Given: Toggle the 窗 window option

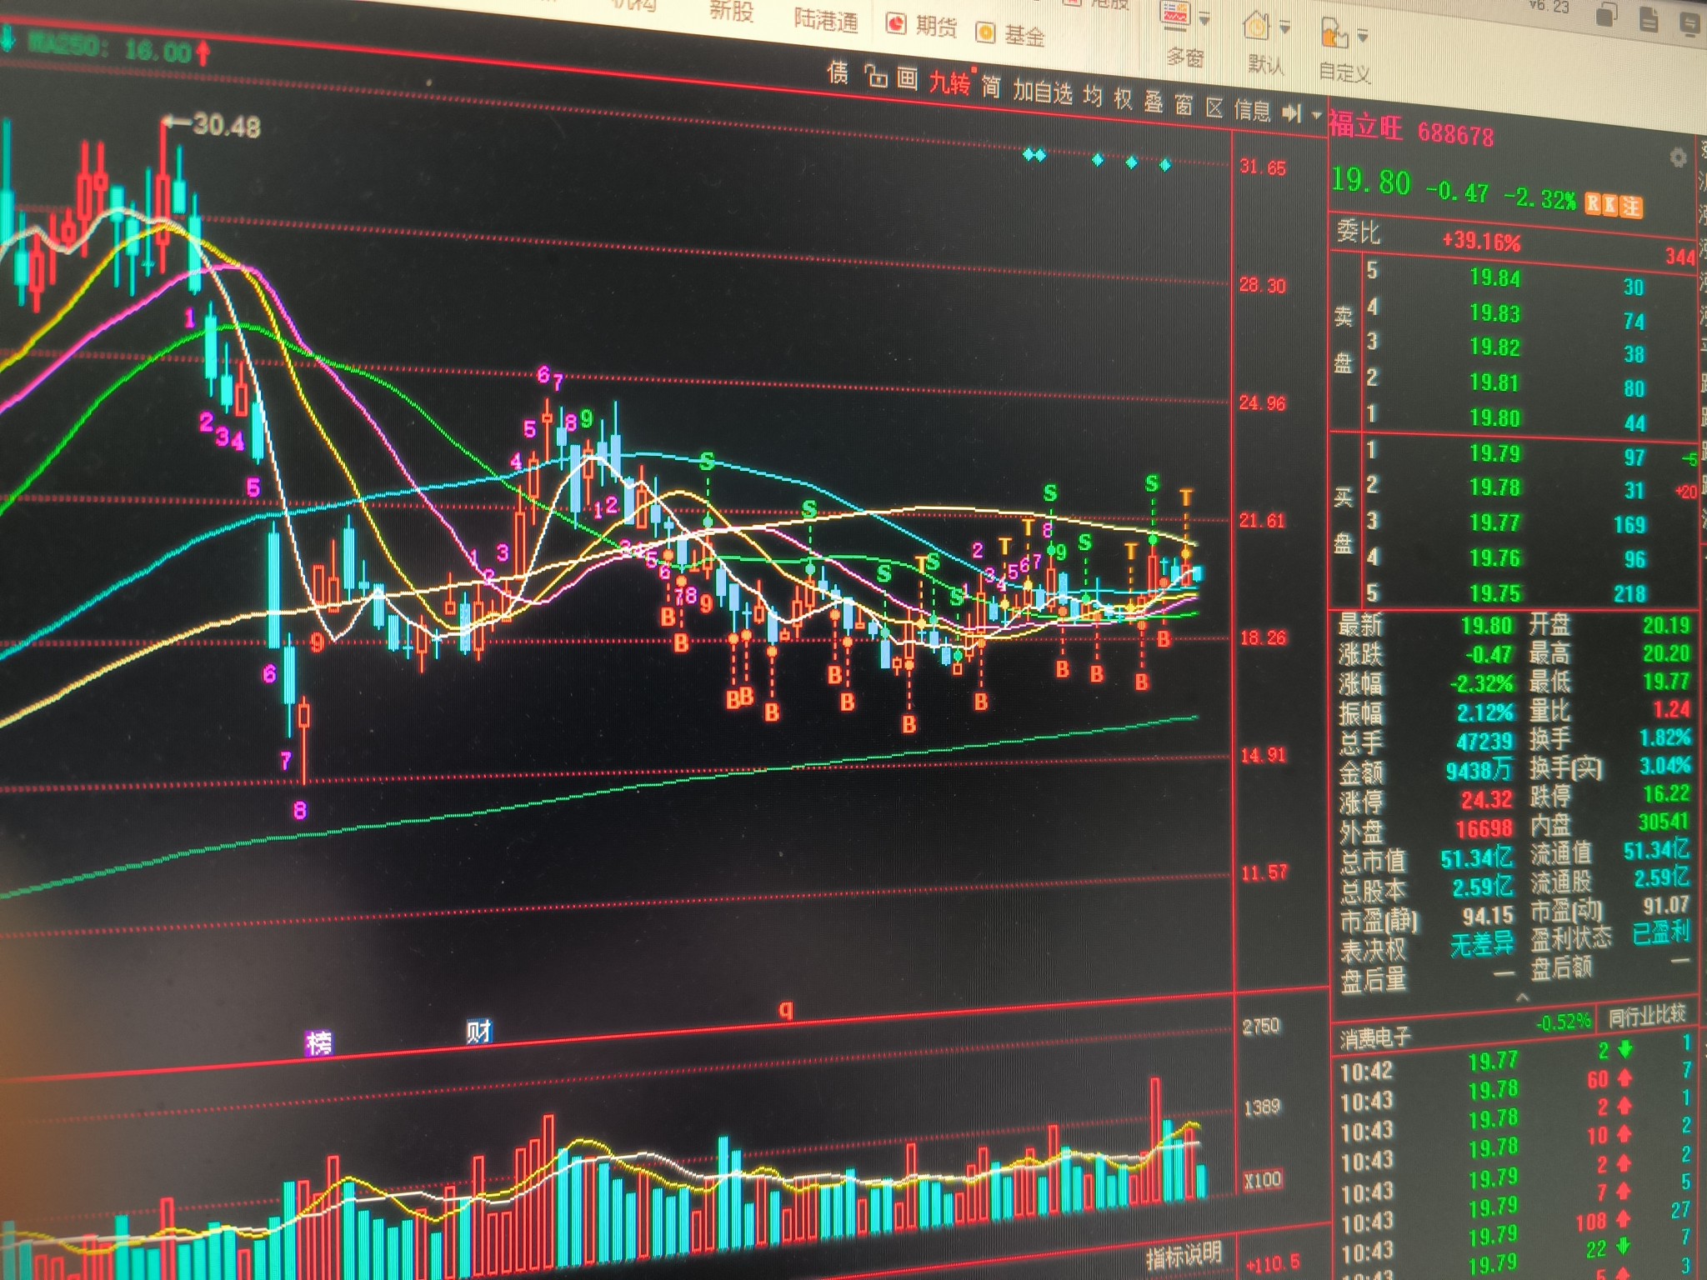Looking at the screenshot, I should (1184, 105).
